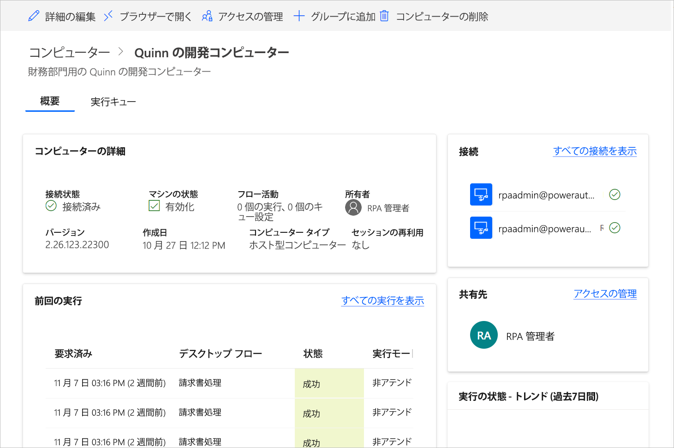Click the アクセスの管理 people icon in toolbar

pyautogui.click(x=207, y=16)
